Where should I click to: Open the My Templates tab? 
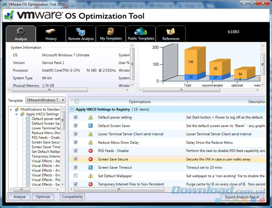111,34
